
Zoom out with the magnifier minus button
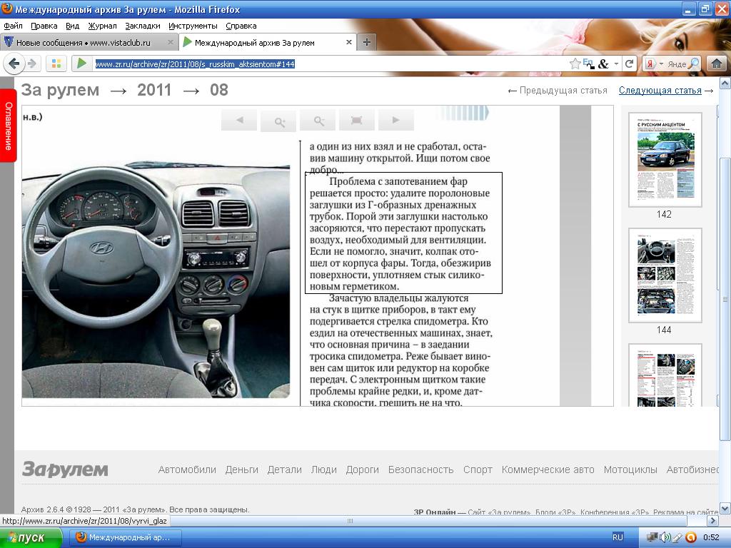pos(318,121)
